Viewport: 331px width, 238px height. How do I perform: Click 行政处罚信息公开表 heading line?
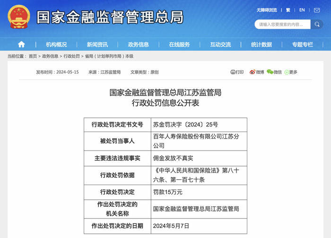pos(165,103)
